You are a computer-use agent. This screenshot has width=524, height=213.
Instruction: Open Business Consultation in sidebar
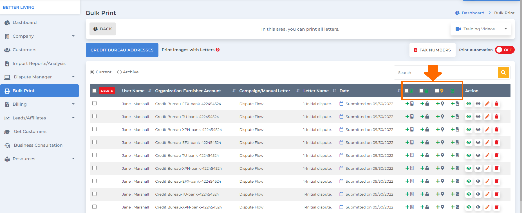(x=38, y=145)
